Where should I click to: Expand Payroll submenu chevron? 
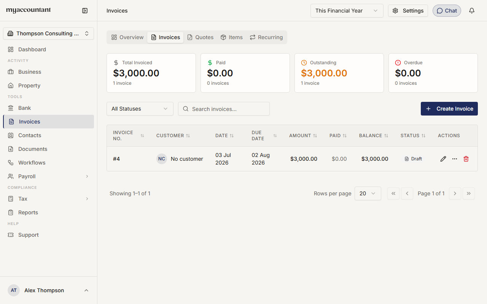(x=87, y=176)
